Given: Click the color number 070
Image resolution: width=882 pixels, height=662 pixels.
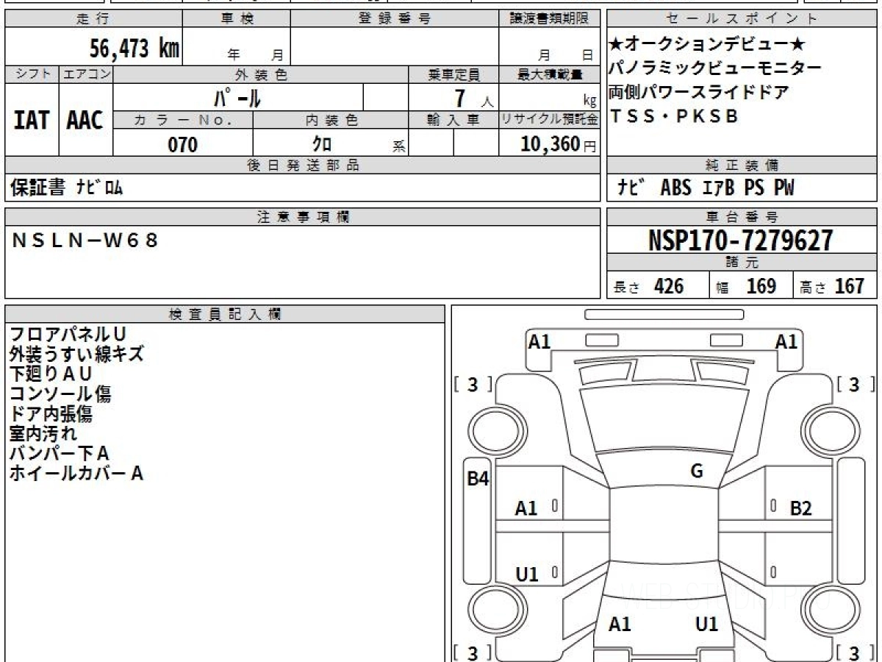Looking at the screenshot, I should coord(183,145).
